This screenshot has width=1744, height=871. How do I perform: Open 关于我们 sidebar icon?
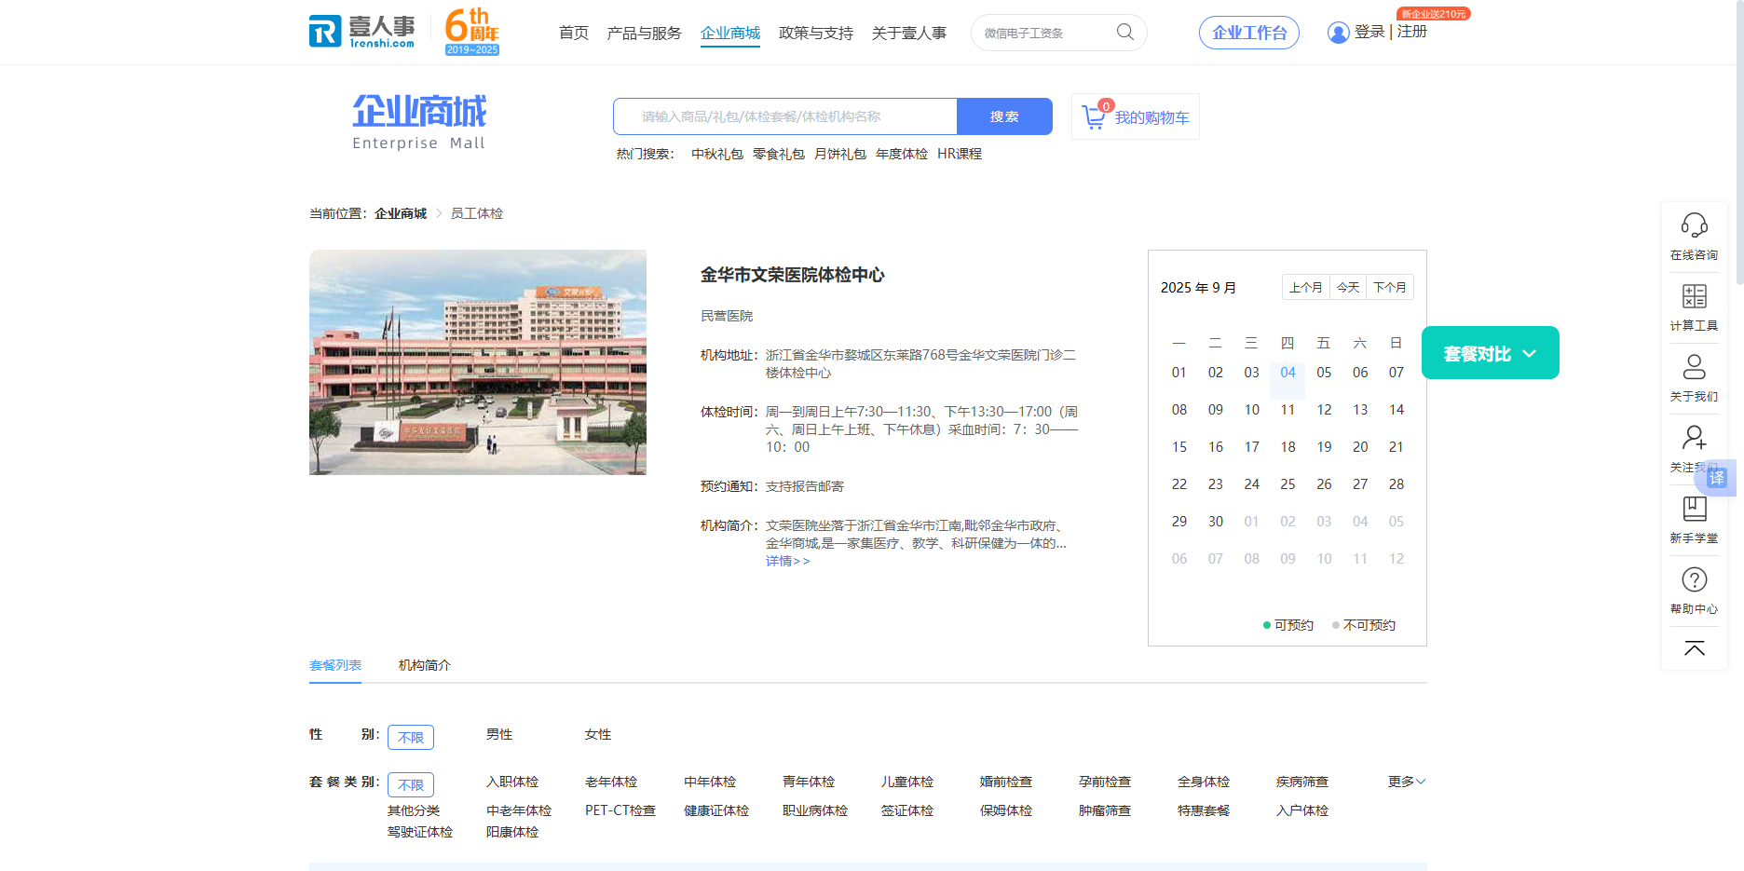point(1694,367)
